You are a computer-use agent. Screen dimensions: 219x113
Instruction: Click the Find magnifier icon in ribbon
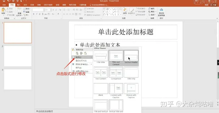149,9
